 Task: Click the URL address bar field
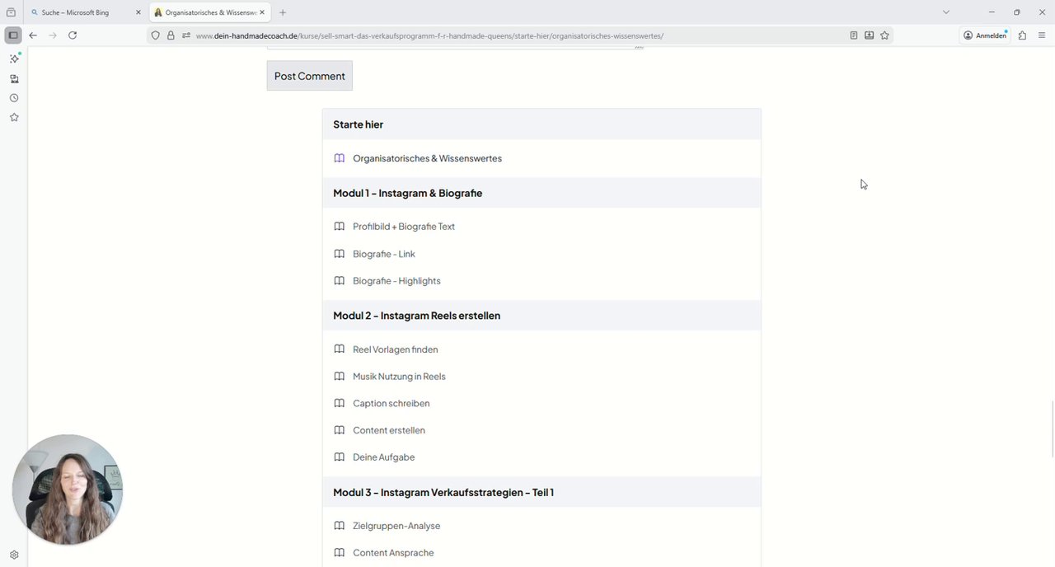tap(495, 35)
